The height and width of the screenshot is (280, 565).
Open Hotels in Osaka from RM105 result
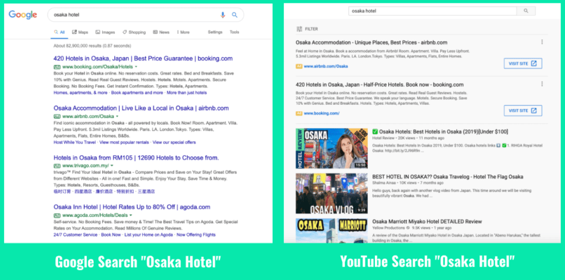tap(136, 158)
